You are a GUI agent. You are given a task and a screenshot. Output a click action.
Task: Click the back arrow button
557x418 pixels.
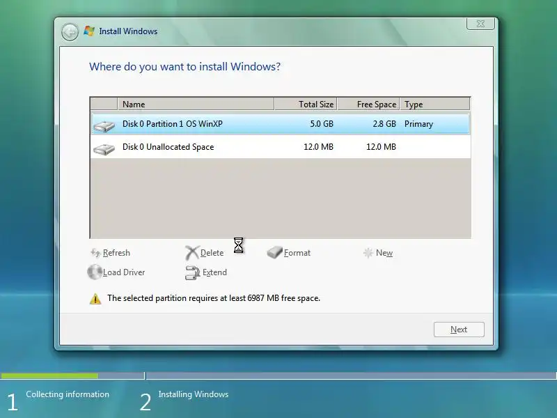pyautogui.click(x=70, y=32)
